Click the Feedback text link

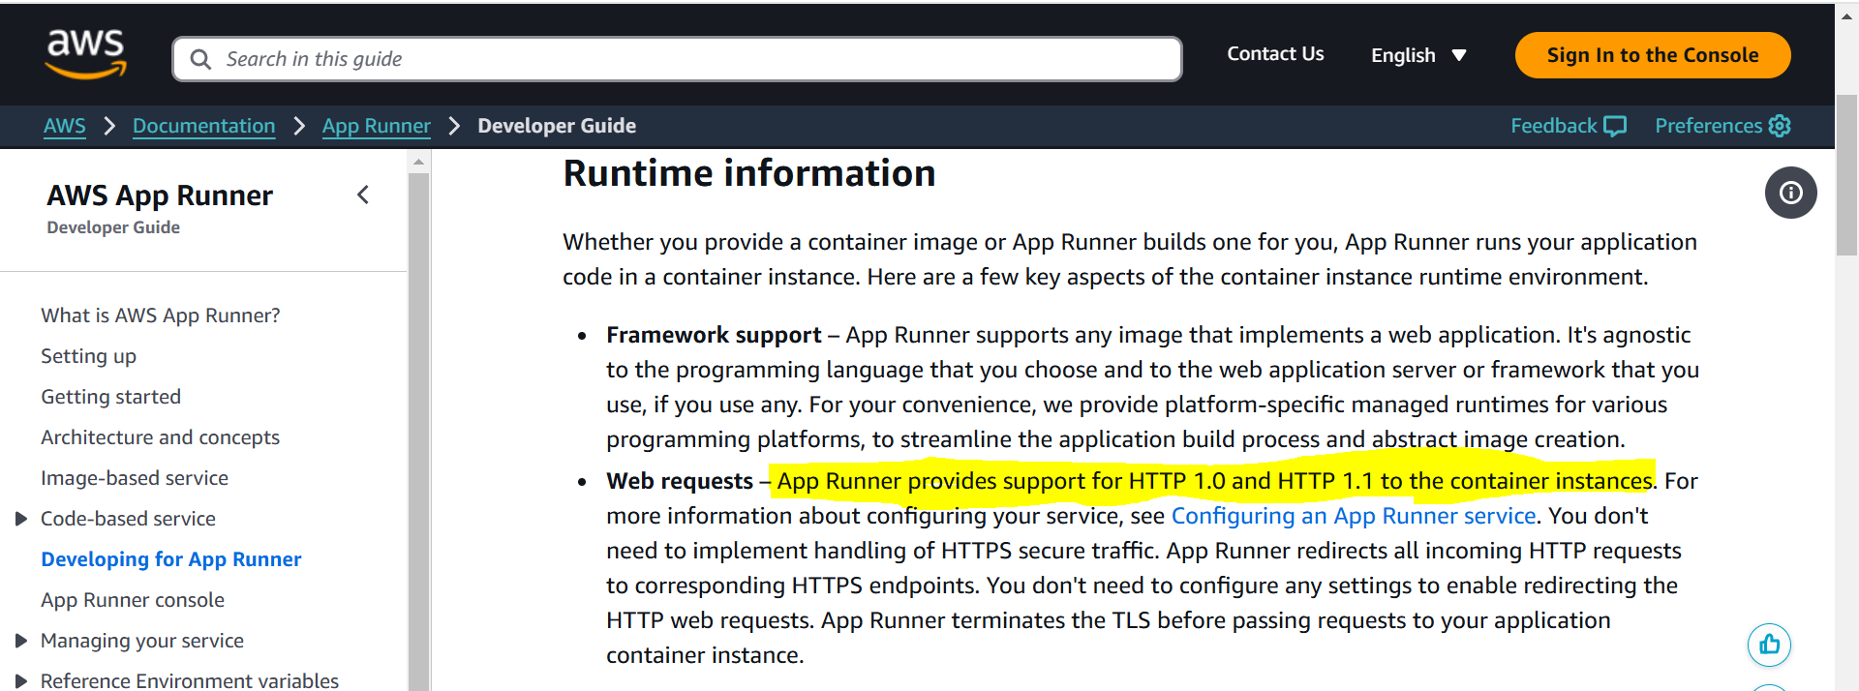point(1553,126)
